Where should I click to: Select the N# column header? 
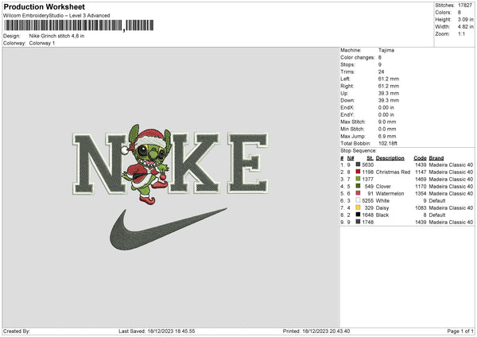pyautogui.click(x=351, y=158)
